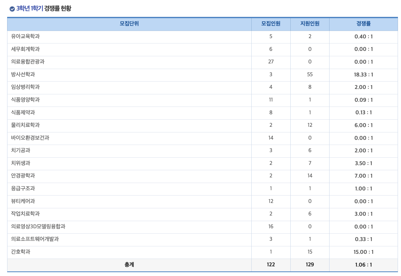Click recruitment count 27 for 의료융합관광과
Viewport: 401px width, 276px height.
tap(271, 62)
